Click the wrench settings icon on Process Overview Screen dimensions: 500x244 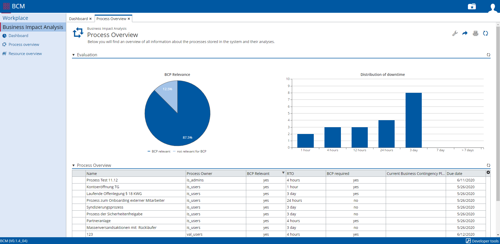pyautogui.click(x=455, y=33)
